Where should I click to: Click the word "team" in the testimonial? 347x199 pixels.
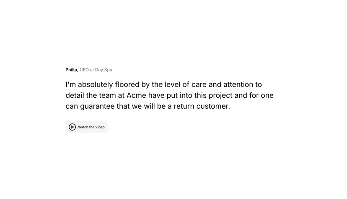point(107,95)
